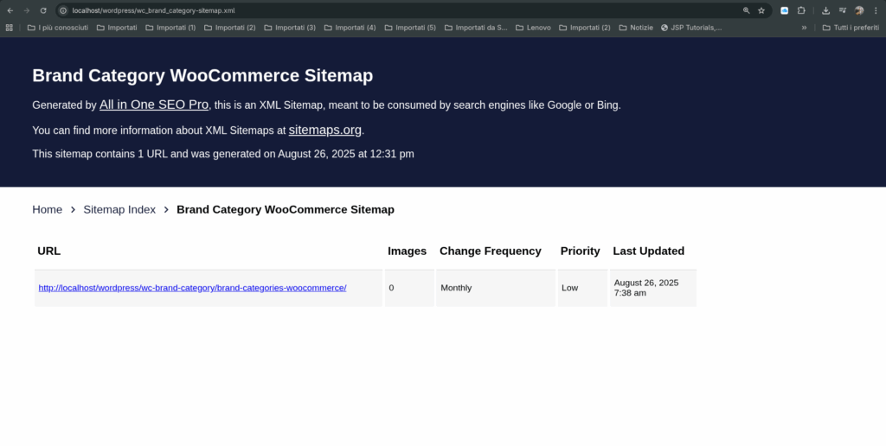Open the zoom magnifier icon in the address bar
Viewport: 886px width, 446px height.
[746, 10]
